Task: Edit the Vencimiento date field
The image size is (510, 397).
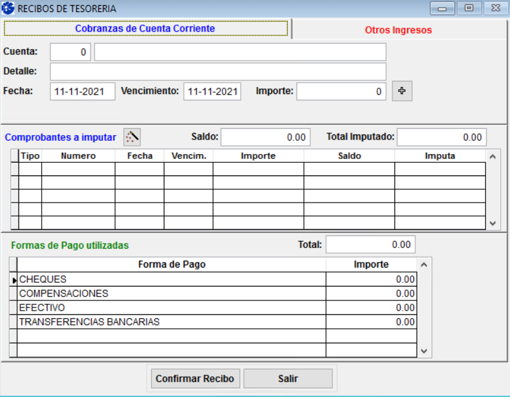Action: [x=212, y=92]
